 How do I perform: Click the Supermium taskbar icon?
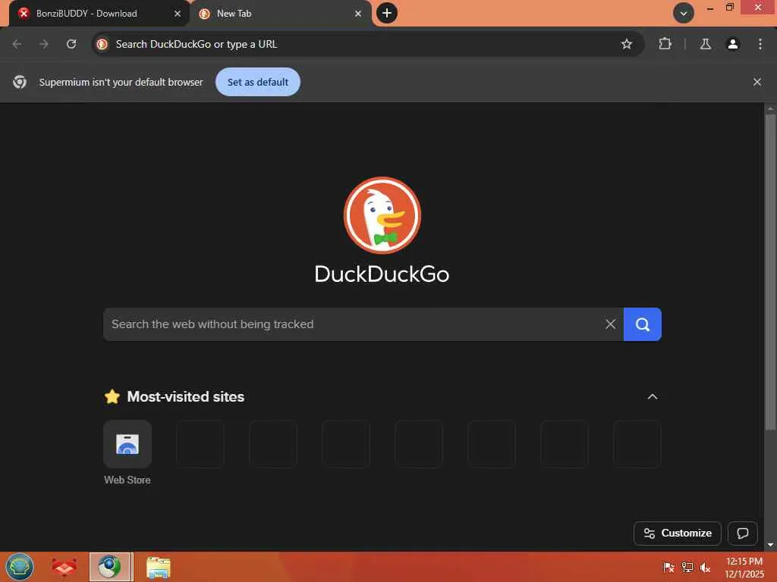[x=111, y=567]
